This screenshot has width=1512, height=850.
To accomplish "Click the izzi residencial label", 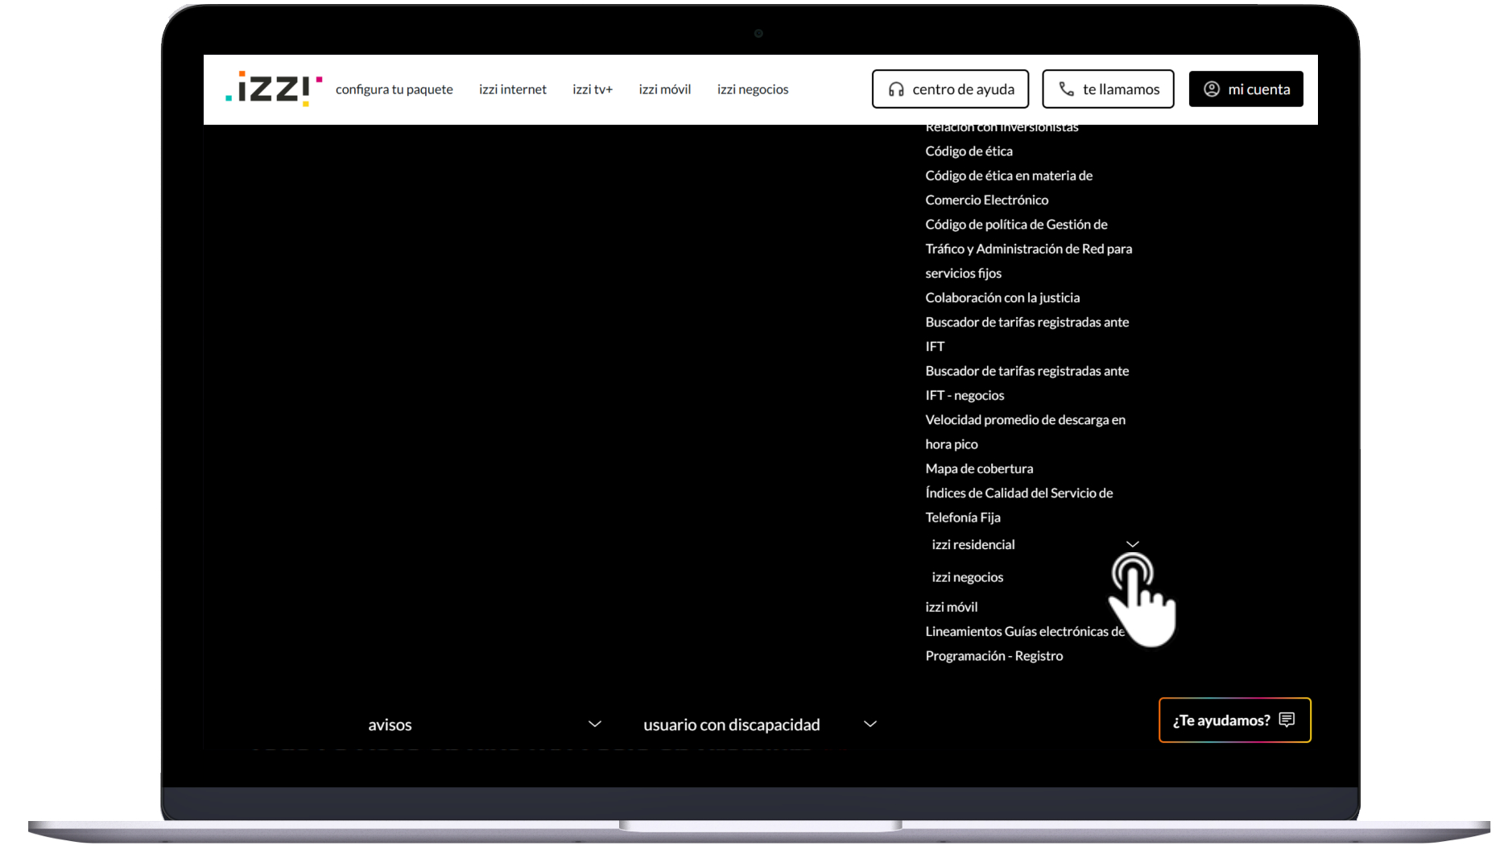I will pos(973,545).
